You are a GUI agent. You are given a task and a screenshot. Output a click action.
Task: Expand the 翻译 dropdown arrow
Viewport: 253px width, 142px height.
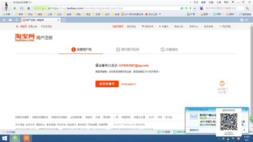pos(236,14)
